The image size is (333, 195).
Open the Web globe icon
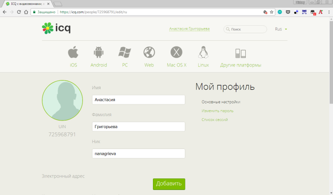149,52
